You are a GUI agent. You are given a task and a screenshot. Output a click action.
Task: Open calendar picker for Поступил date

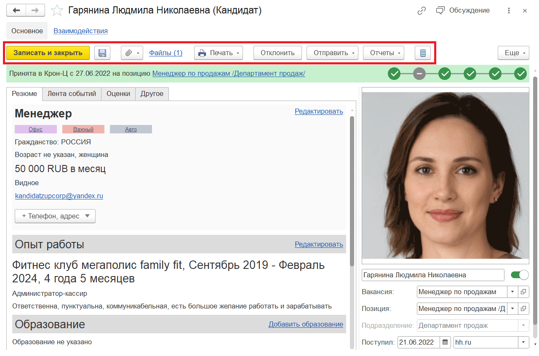pyautogui.click(x=445, y=343)
